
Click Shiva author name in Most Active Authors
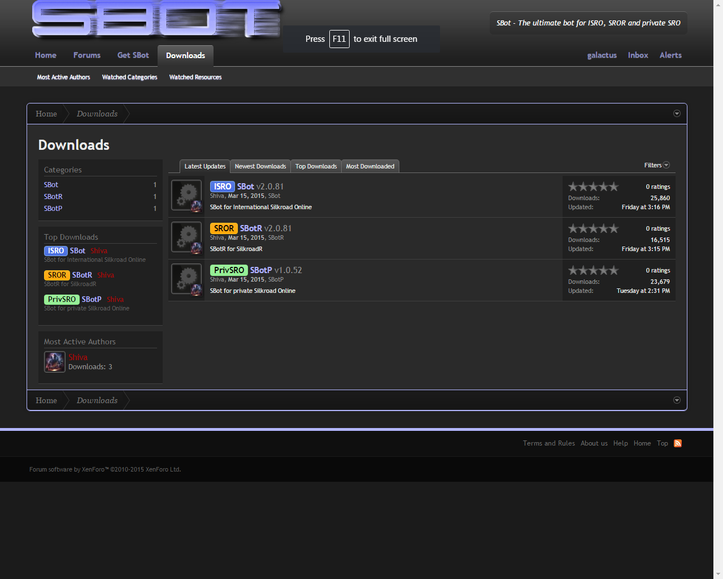point(78,357)
